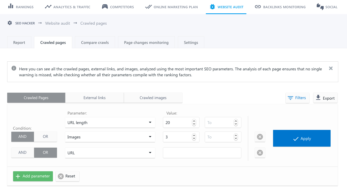Open the External links tab
This screenshot has width=347, height=190.
point(94,98)
